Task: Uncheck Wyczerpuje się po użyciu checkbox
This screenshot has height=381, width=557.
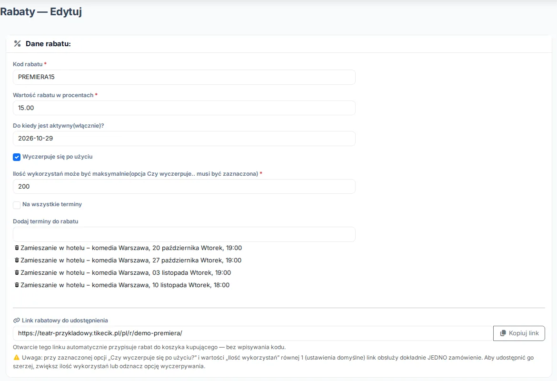Action: (17, 157)
